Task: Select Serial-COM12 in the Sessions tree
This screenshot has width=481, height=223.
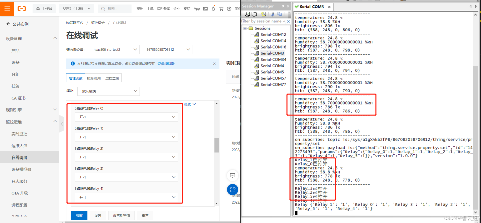Action: coord(273,34)
